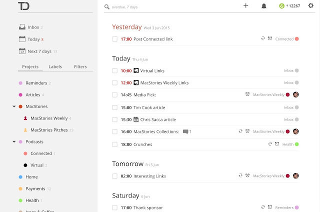Click red color dot on Media Pick task

(288, 94)
